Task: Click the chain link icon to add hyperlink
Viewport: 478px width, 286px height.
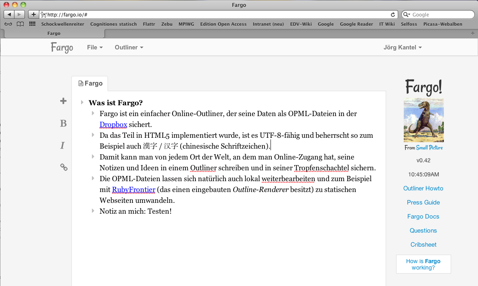Action: click(64, 167)
